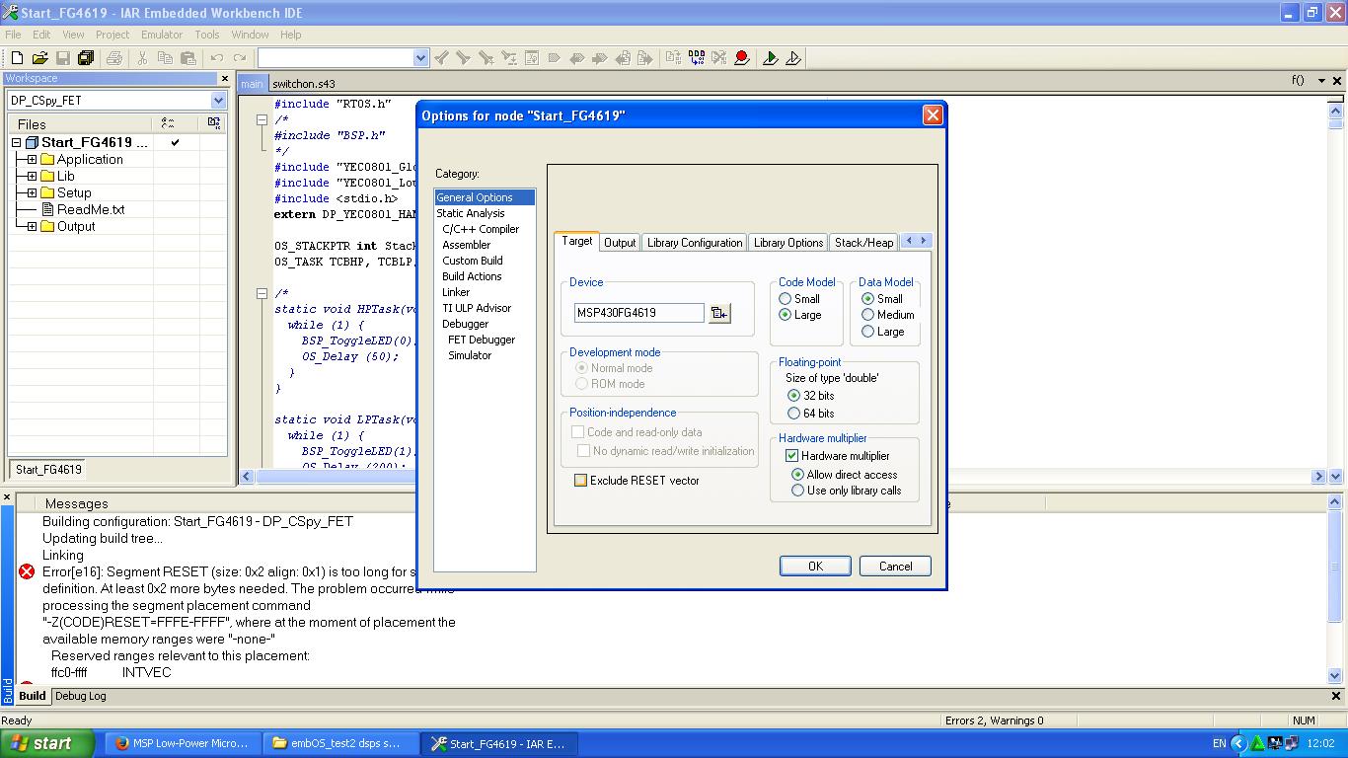Click the New document toolbar icon

pyautogui.click(x=18, y=58)
